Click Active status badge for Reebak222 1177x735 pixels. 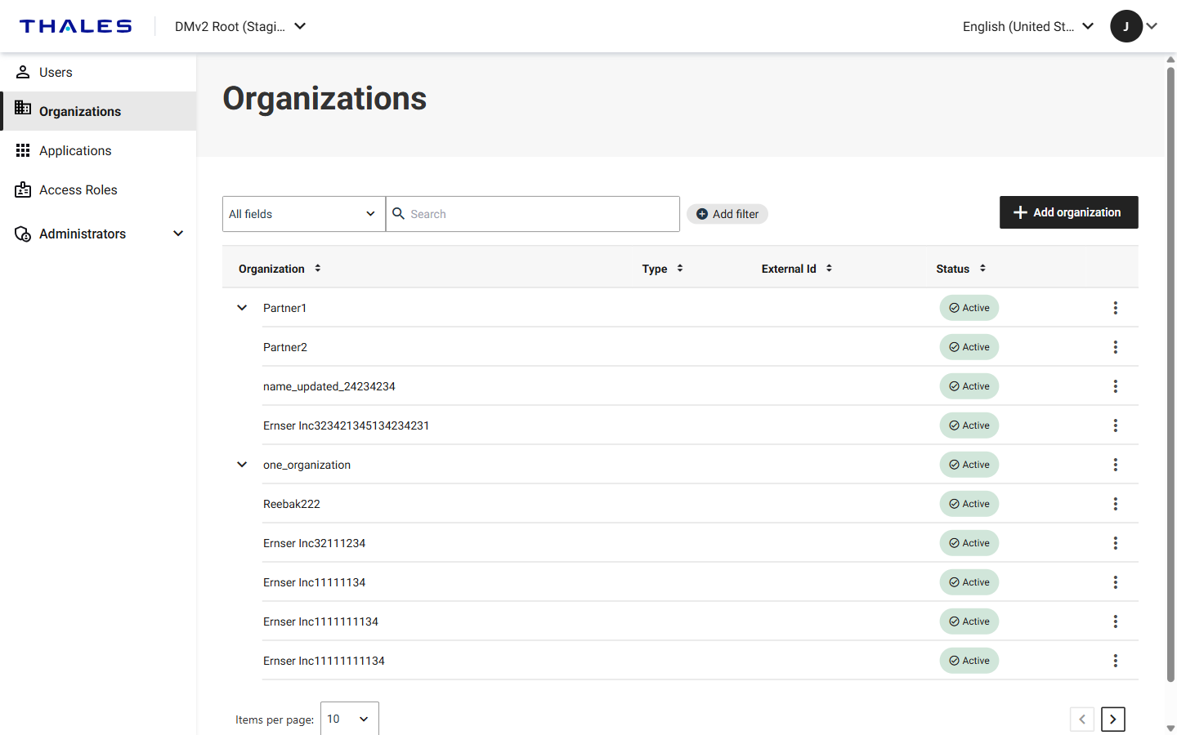coord(969,504)
